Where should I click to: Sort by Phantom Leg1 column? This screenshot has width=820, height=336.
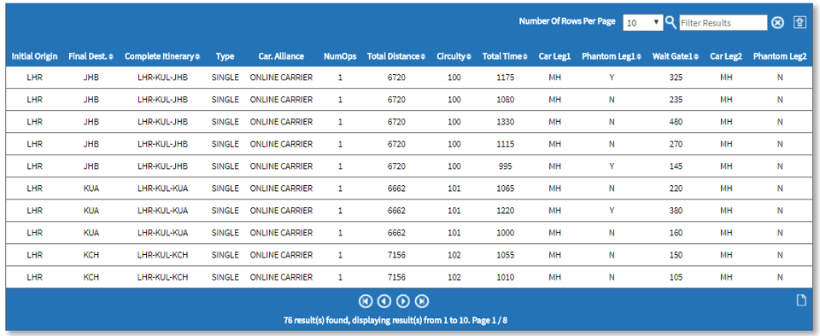point(612,56)
